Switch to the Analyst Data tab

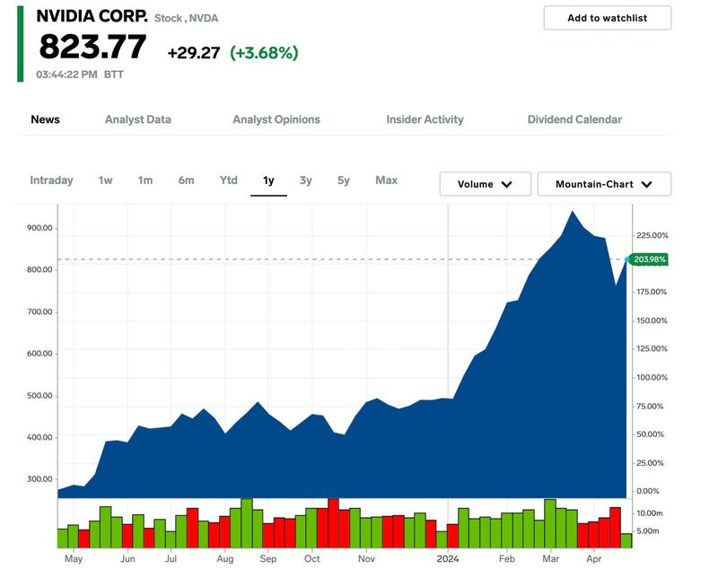tap(138, 119)
